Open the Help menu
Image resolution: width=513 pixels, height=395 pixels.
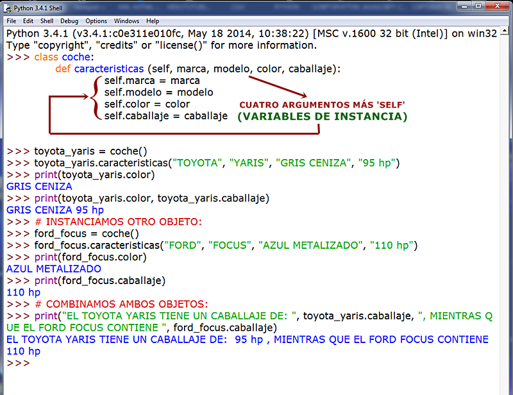[153, 21]
